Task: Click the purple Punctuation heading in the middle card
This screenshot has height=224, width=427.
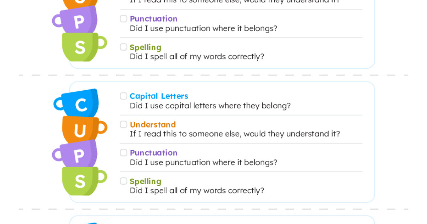Action: coord(153,153)
